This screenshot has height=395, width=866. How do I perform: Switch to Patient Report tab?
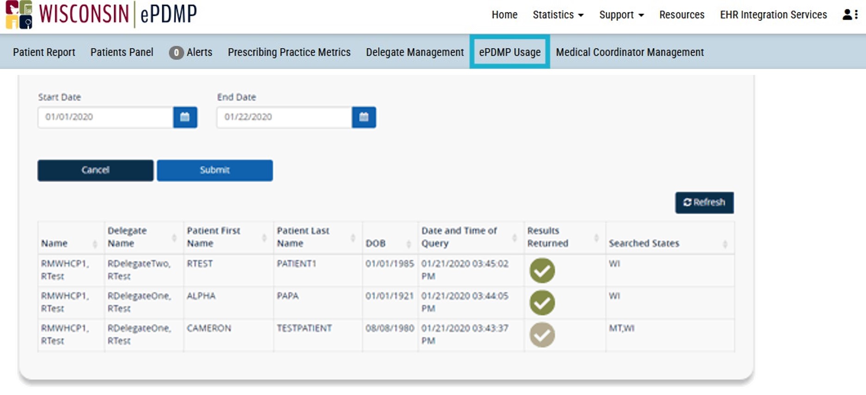[x=44, y=52]
